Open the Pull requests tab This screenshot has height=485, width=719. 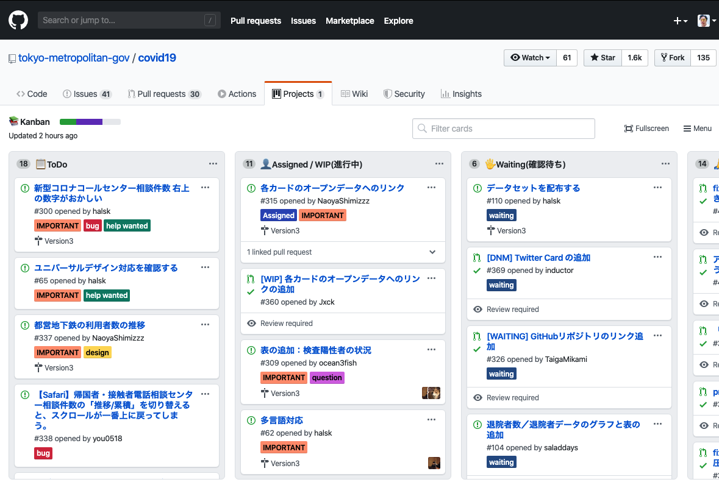point(163,94)
